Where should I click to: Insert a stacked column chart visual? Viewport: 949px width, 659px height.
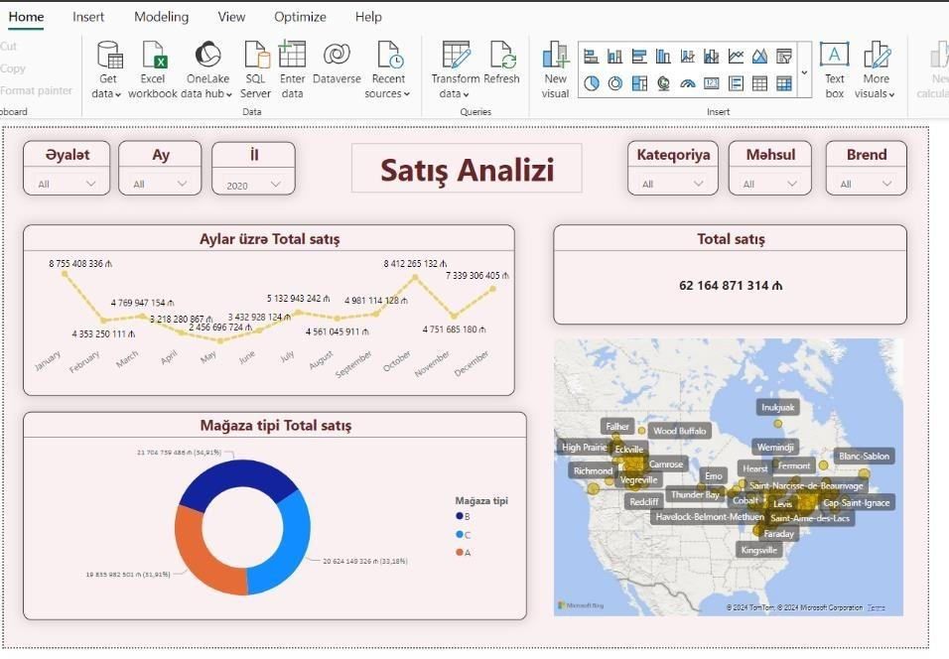(x=614, y=57)
